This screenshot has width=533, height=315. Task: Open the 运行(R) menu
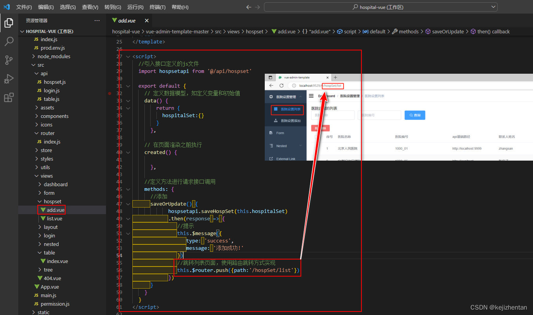coord(135,7)
